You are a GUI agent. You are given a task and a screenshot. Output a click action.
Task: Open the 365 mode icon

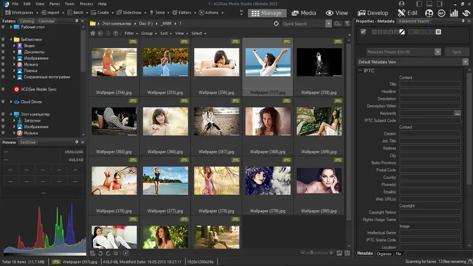pyautogui.click(x=442, y=12)
